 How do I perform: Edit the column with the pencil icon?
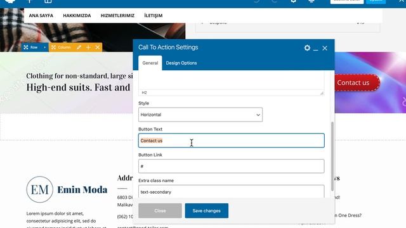[79, 47]
